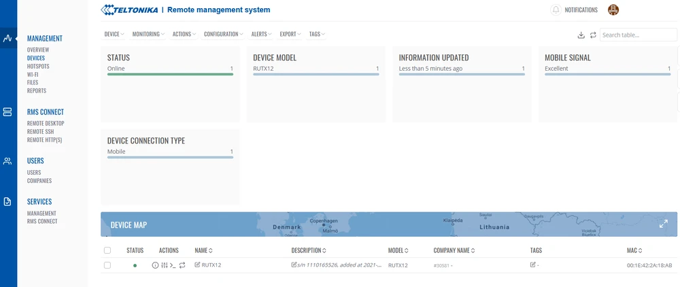The width and height of the screenshot is (680, 287).
Task: Edit the RUTX12 device description
Action: 294,265
